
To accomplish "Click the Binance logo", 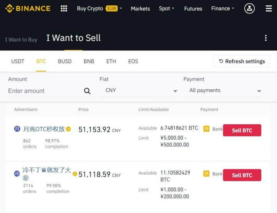I will [x=28, y=8].
